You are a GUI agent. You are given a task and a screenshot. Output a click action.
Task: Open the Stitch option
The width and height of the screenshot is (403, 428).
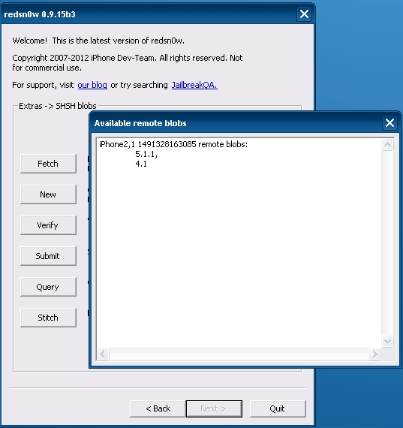48,318
